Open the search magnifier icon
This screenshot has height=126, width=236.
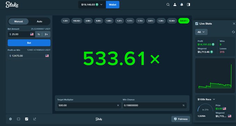click(x=168, y=5)
